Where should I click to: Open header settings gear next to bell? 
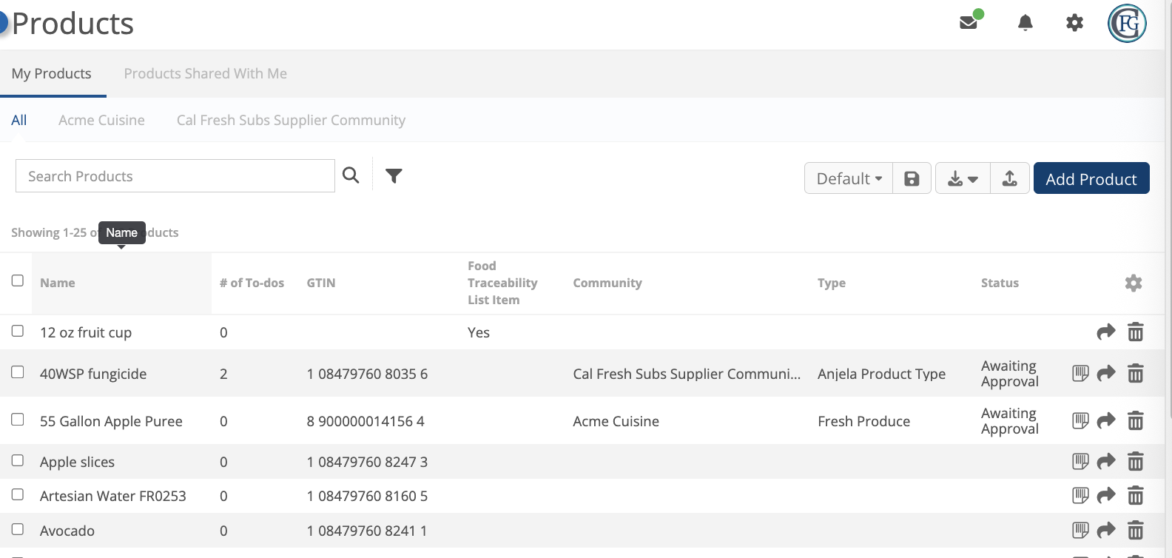[1074, 23]
